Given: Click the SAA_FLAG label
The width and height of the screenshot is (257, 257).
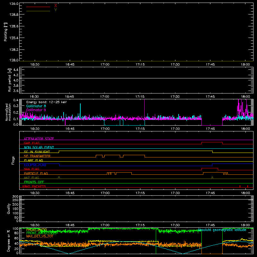Looking at the screenshot, I should click(31, 169).
